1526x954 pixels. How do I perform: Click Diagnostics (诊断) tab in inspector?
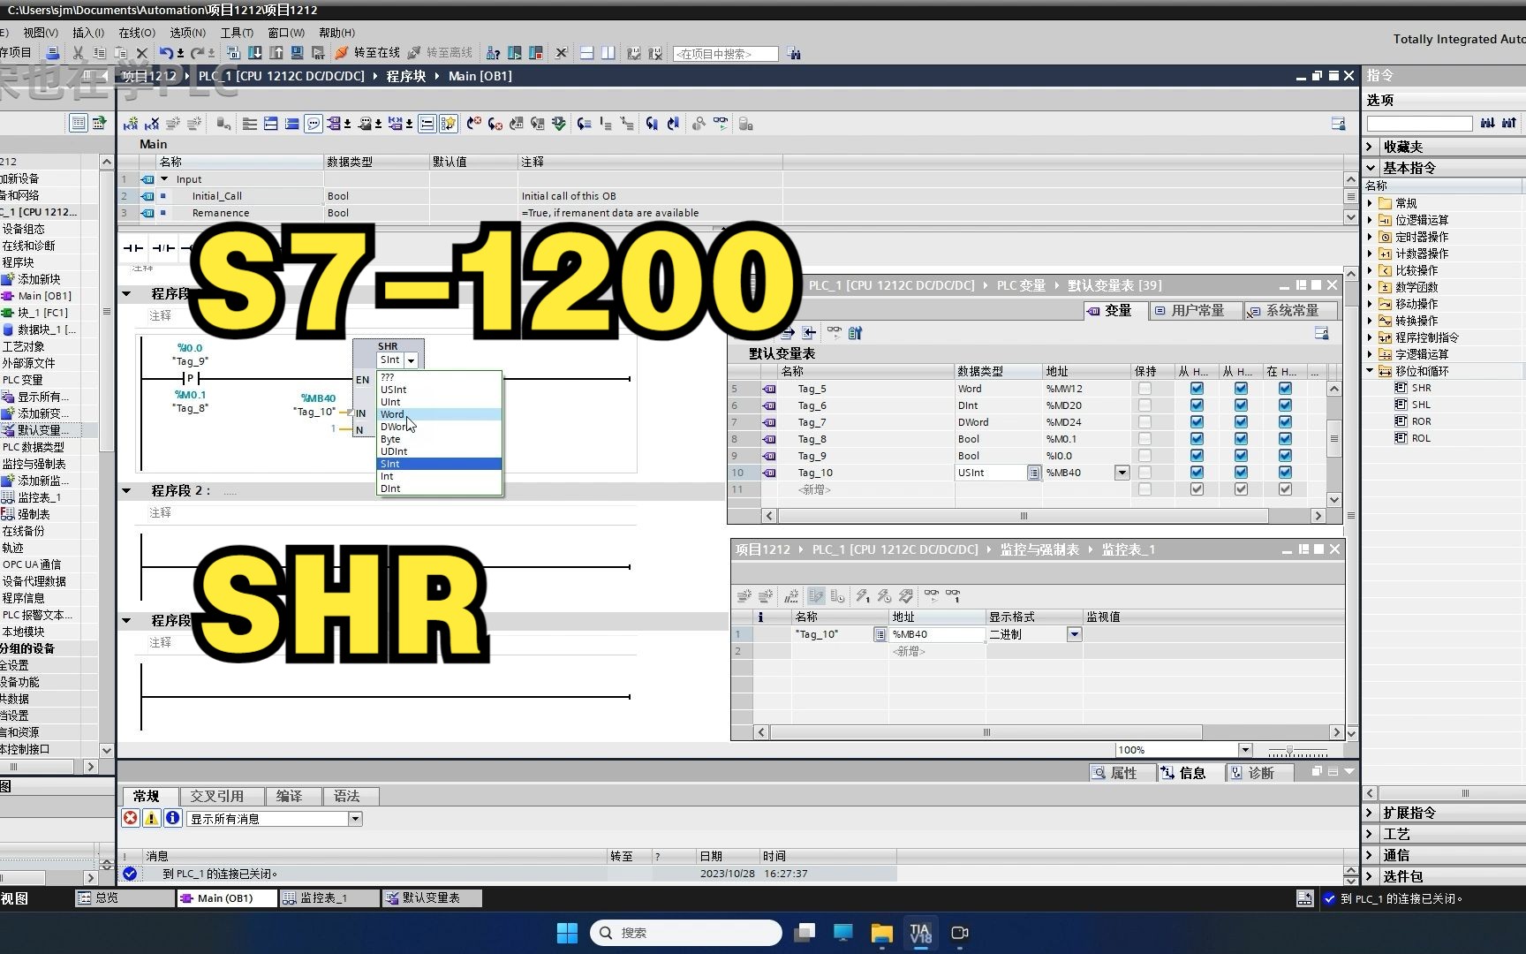click(1261, 773)
